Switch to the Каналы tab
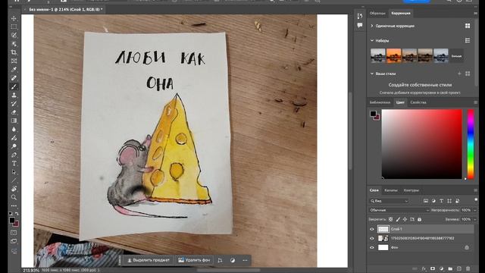 (x=391, y=190)
